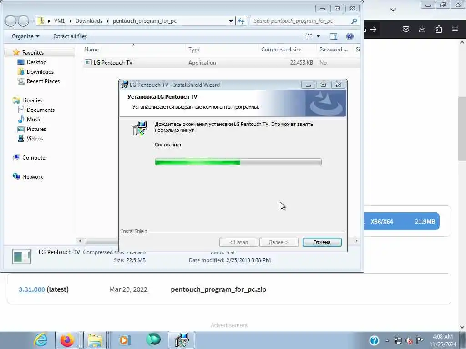Screen dimensions: 466x349
Task: Open Videos library
Action: [35, 138]
